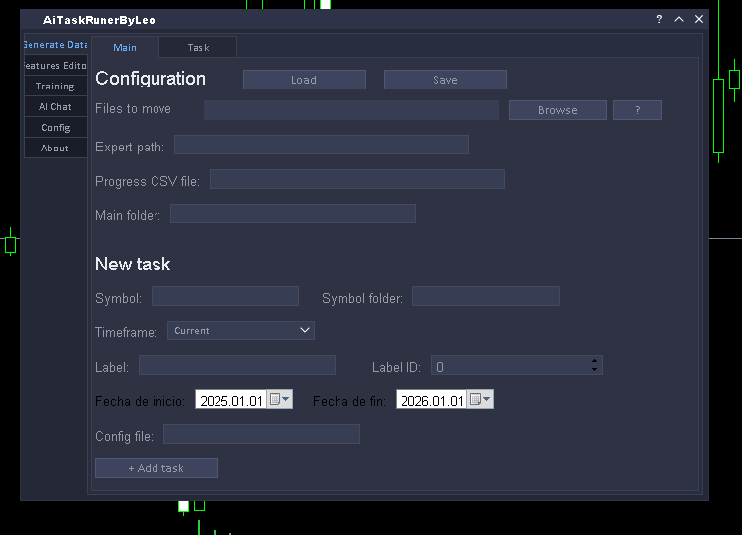Screen dimensions: 742x535
Task: Focus the Expert path input field
Action: point(321,146)
